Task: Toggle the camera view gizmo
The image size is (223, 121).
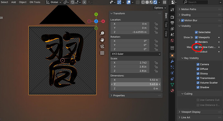Action: pos(102,46)
